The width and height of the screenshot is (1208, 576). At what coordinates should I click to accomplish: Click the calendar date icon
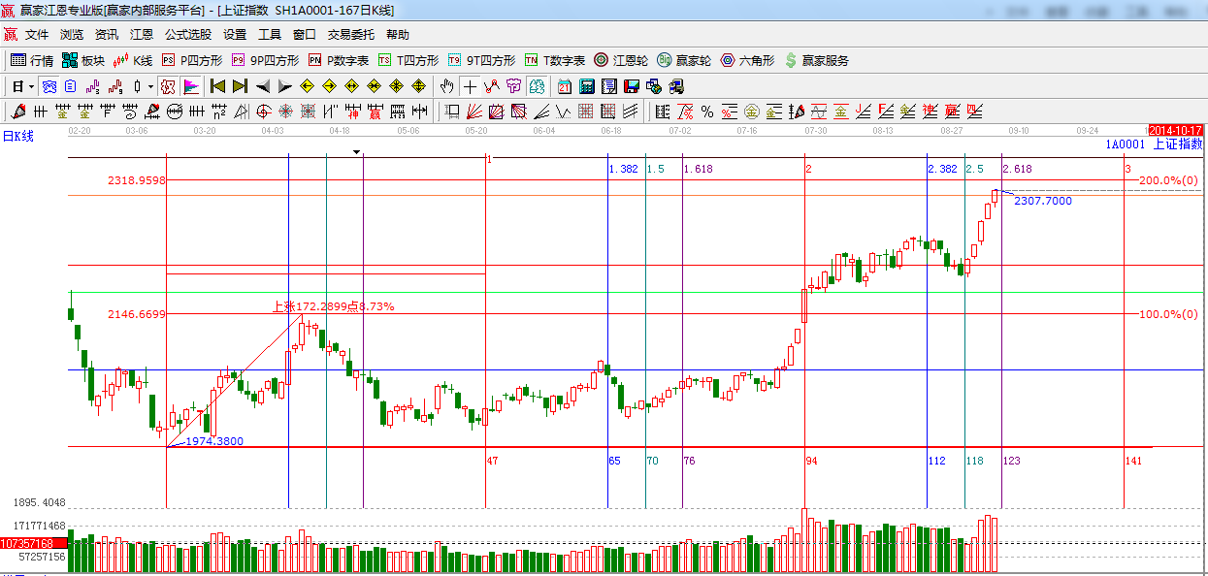[565, 86]
